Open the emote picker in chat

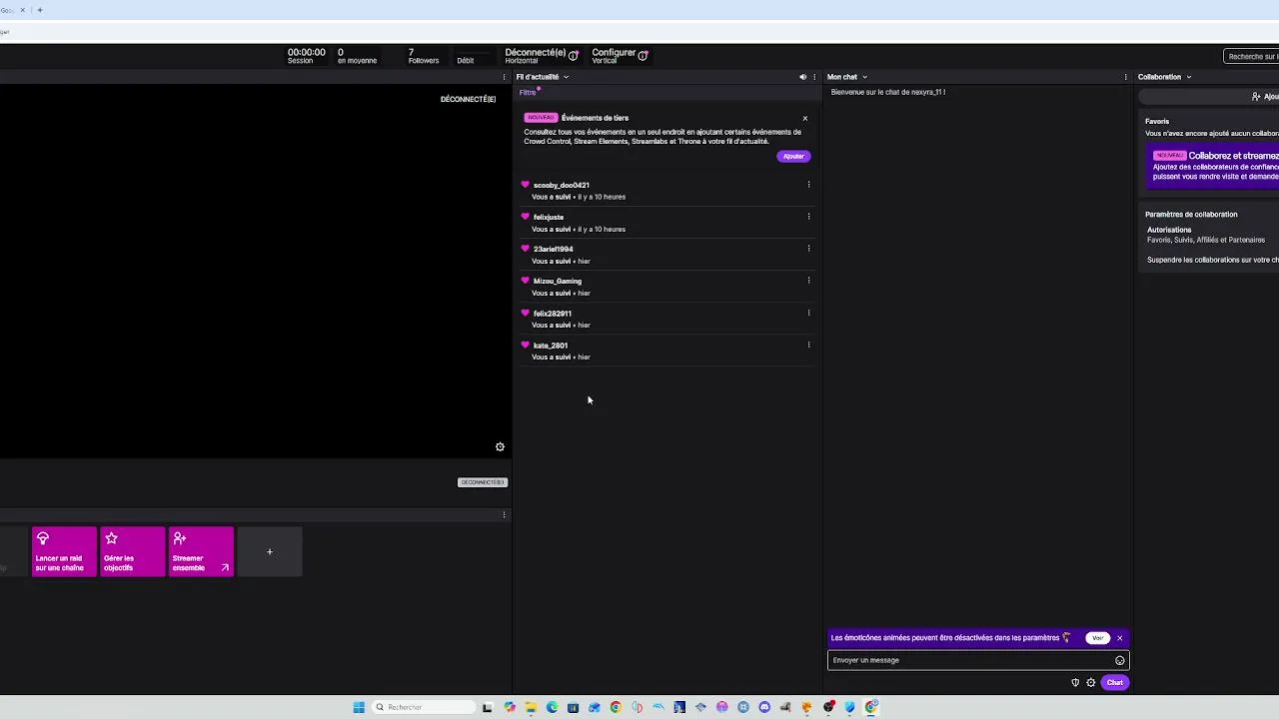coord(1119,660)
